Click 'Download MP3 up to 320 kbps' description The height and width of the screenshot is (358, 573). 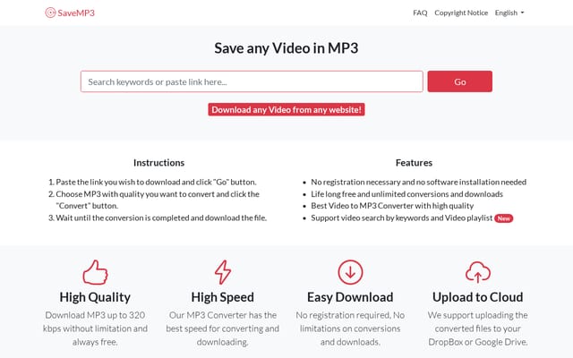coord(95,328)
